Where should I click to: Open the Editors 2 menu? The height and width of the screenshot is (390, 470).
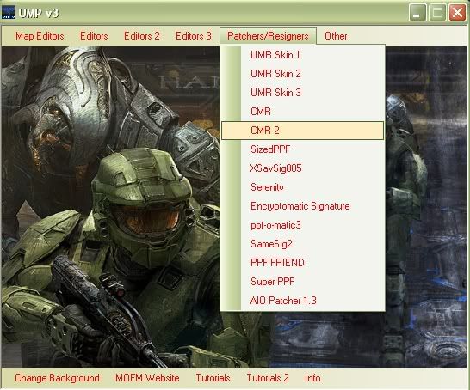[142, 36]
